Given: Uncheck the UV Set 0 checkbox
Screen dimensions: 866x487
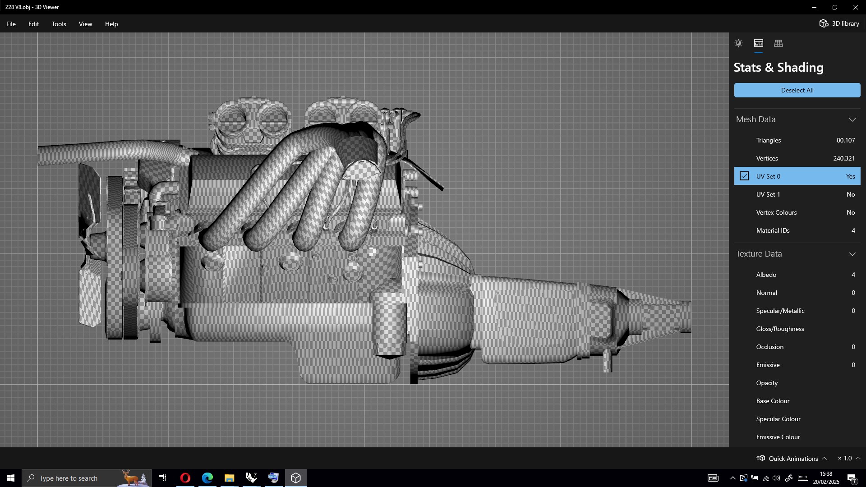Looking at the screenshot, I should click(744, 176).
